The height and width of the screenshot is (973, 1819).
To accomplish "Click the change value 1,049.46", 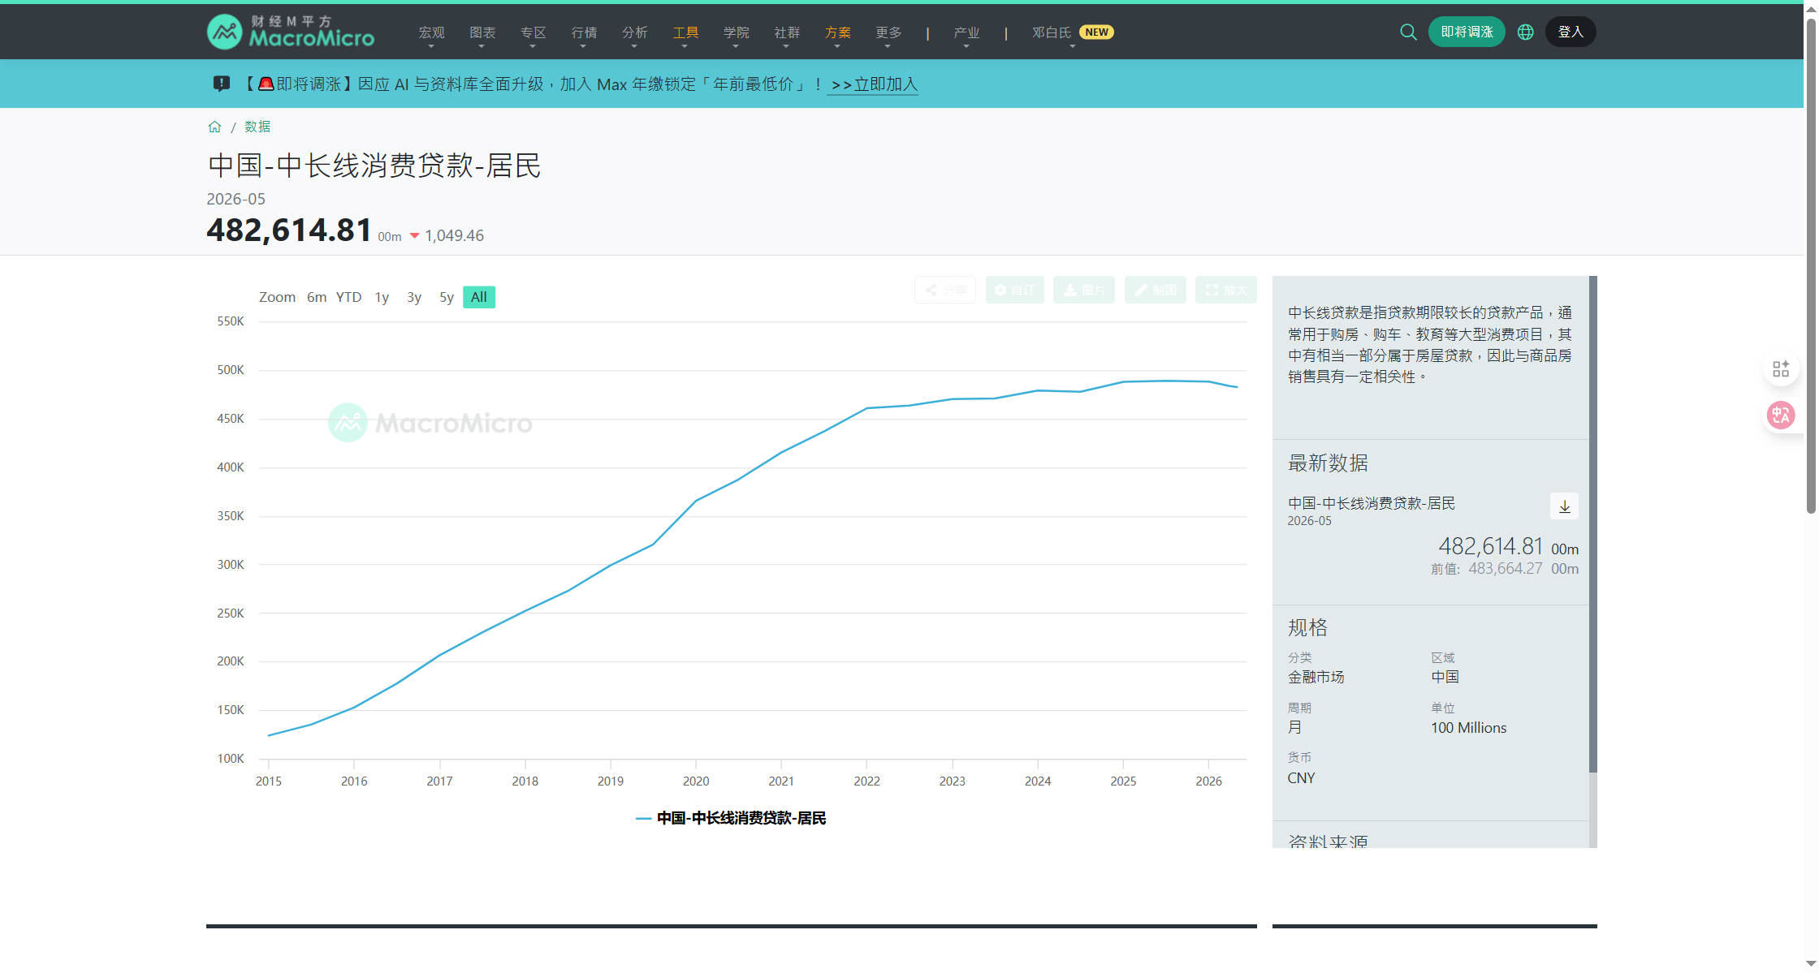I will coord(454,235).
